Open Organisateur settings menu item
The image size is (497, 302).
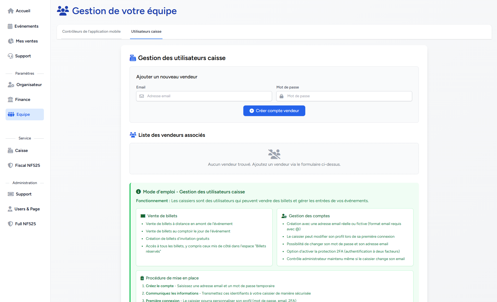coord(25,85)
